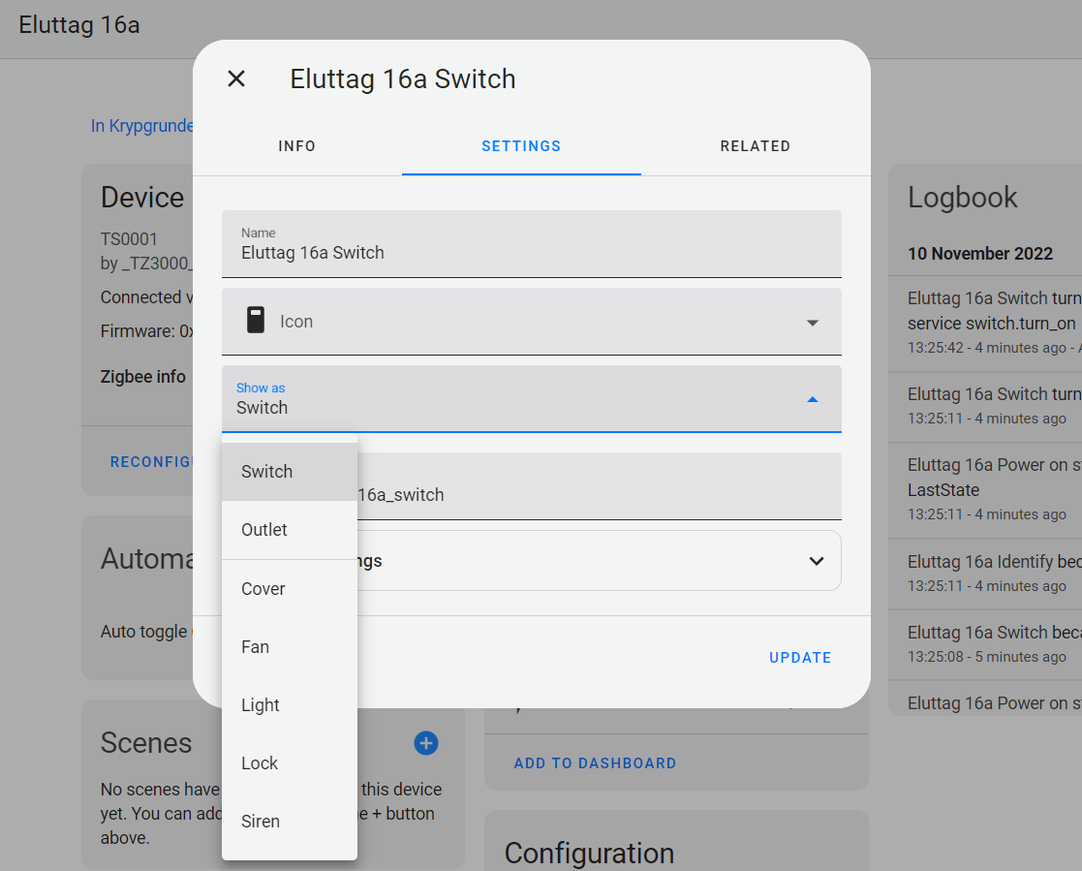1082x871 pixels.
Task: Edit the Name field containing Eluttag 16a Switch
Action: 531,253
